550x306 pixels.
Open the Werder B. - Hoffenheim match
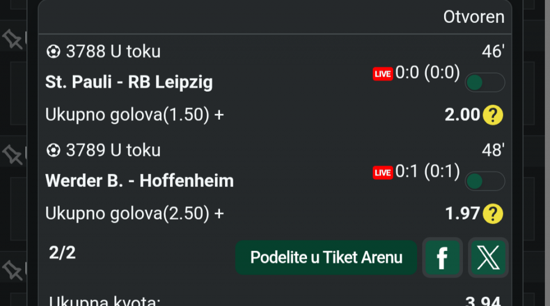139,181
